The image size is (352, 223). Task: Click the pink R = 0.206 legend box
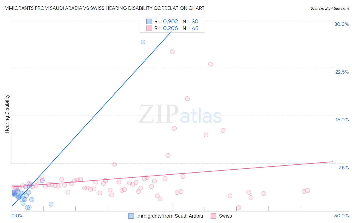[x=149, y=28]
